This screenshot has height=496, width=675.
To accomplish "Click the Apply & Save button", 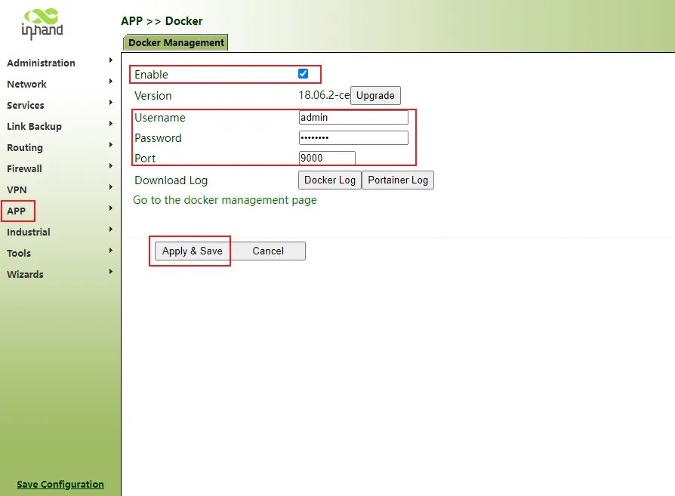I will pyautogui.click(x=192, y=251).
